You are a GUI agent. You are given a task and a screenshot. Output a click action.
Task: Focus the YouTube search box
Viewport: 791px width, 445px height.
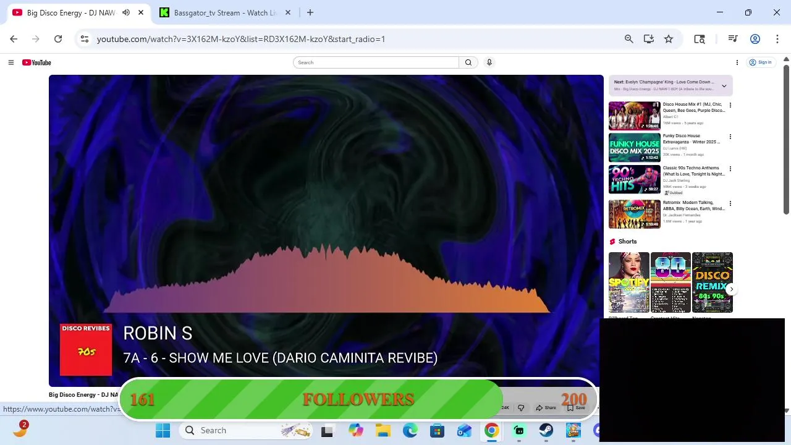pyautogui.click(x=376, y=62)
